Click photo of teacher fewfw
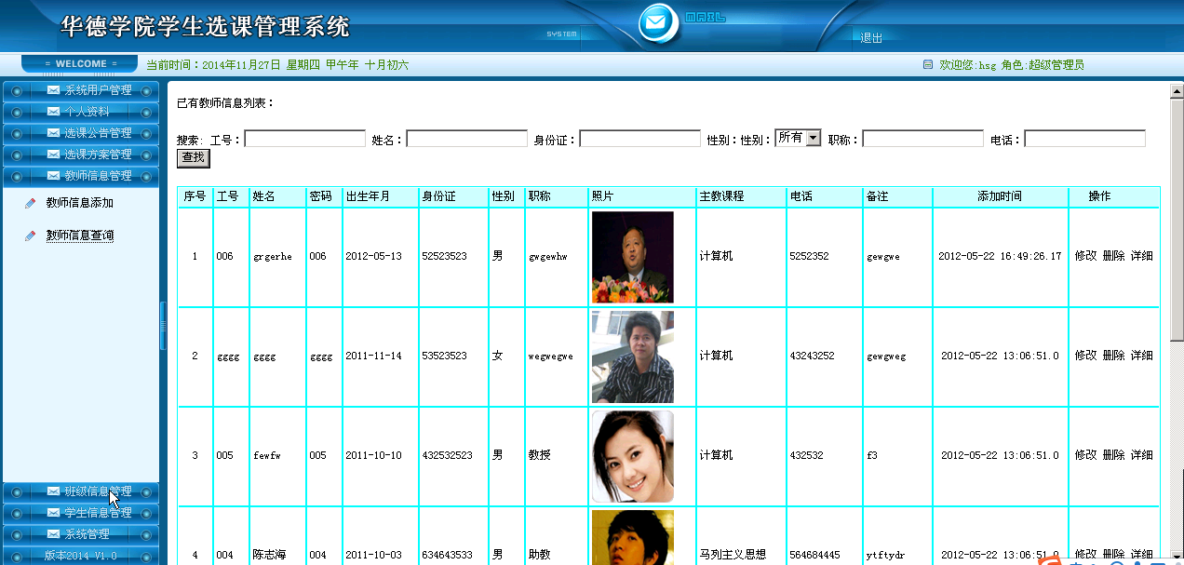Viewport: 1184px width, 565px height. 632,456
